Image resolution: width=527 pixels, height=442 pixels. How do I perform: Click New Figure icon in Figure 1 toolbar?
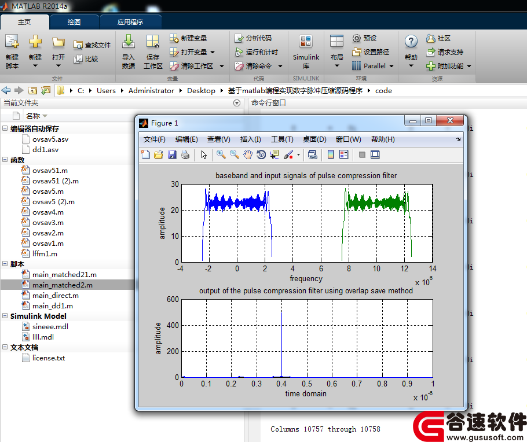(145, 154)
